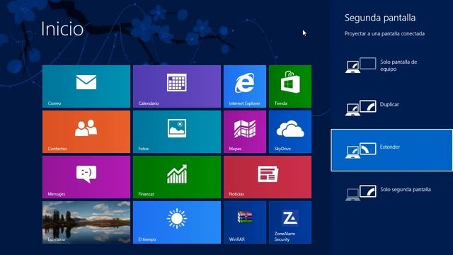This screenshot has width=453, height=255.
Task: Open the Fotos tile
Action: tap(177, 132)
